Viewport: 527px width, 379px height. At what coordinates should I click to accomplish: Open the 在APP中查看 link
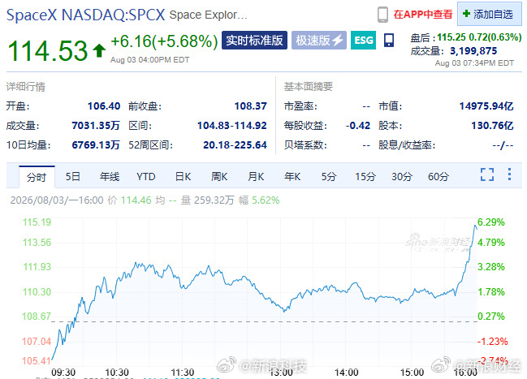[x=423, y=15]
